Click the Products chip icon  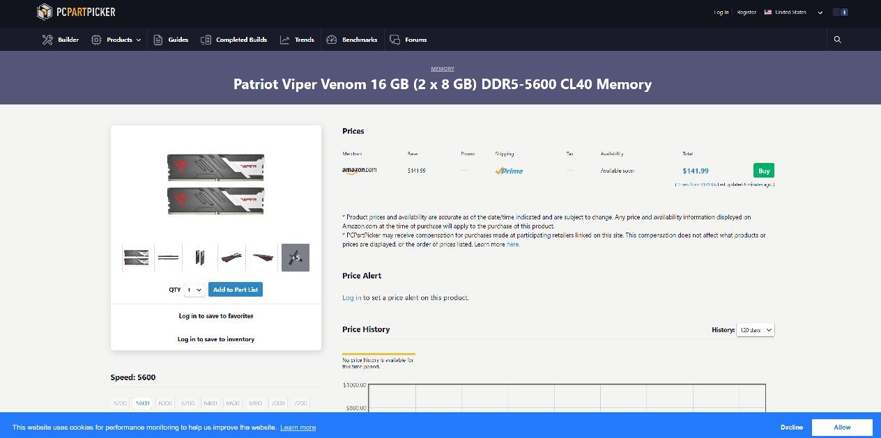pos(95,40)
